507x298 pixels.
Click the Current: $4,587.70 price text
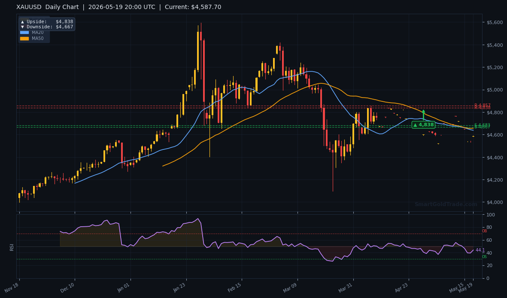[x=193, y=7]
